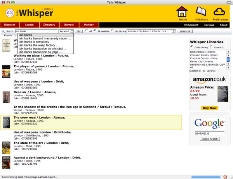Open 'Walking on glass / London : Futura' title

click(x=41, y=56)
